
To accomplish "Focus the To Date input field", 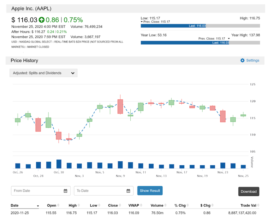I will pos(104,191).
